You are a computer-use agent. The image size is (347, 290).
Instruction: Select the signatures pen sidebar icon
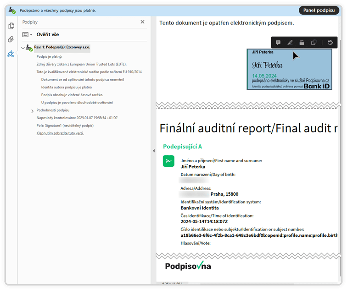tap(11, 54)
